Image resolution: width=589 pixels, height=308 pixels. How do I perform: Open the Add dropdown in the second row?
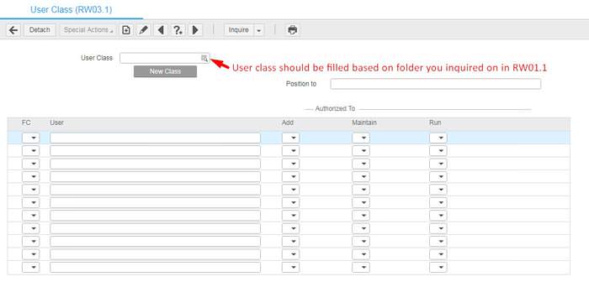[290, 151]
